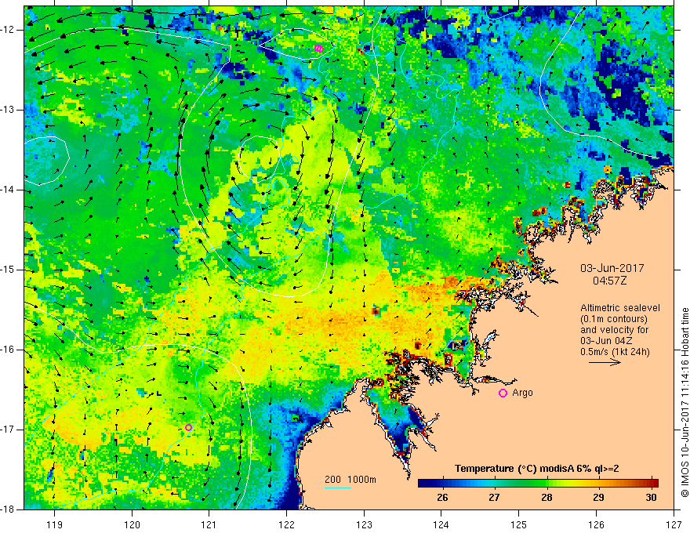690x533 pixels.
Task: Click the latitude -16 axis label
Action: [x=9, y=350]
